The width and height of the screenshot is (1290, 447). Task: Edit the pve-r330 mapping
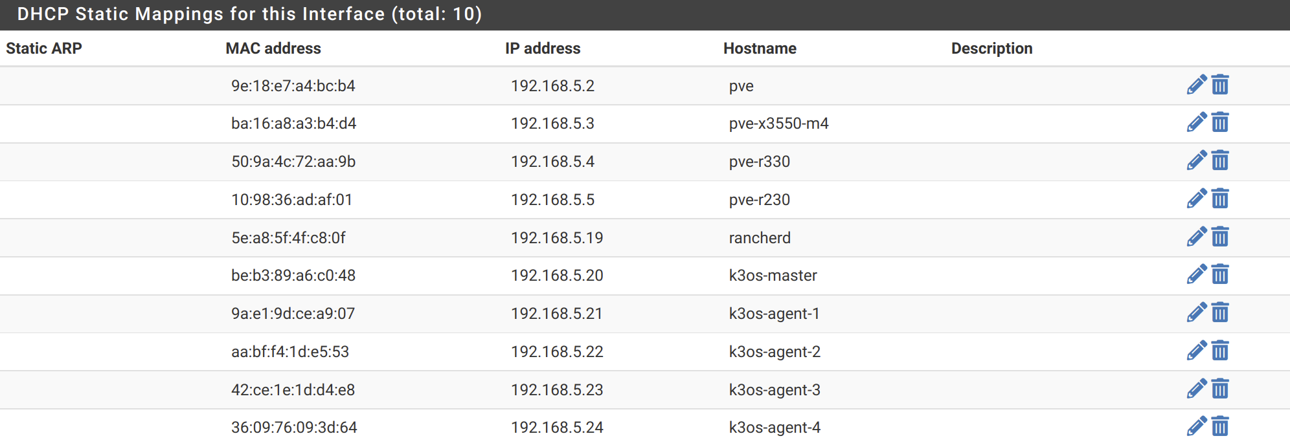click(x=1197, y=160)
